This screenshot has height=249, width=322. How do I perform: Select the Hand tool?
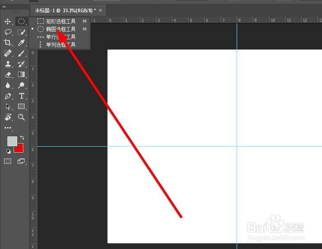click(8, 117)
